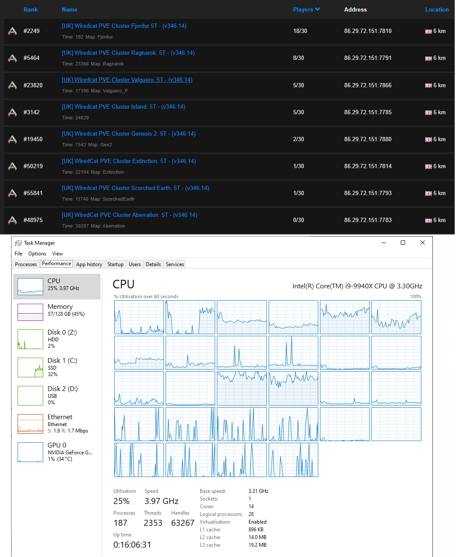
Task: Select Disk 1 (C:) SSD entry
Action: [57, 367]
